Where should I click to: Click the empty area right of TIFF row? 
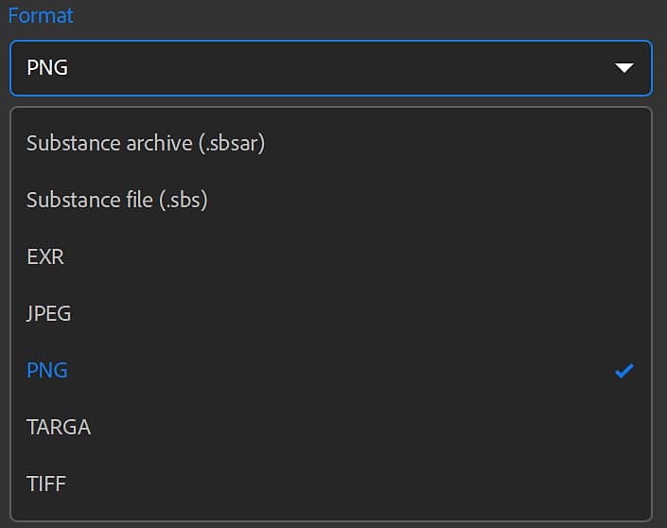click(378, 484)
